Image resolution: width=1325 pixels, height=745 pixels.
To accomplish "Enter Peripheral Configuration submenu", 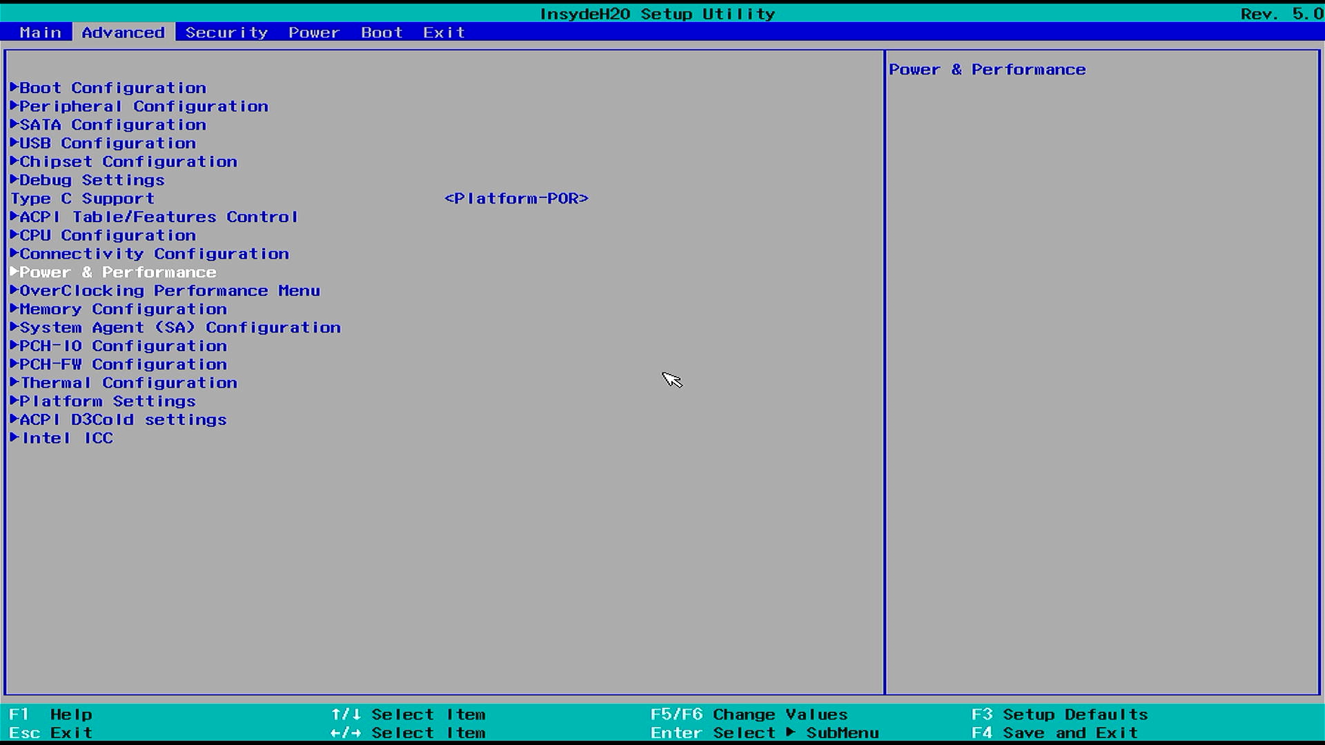I will point(144,106).
